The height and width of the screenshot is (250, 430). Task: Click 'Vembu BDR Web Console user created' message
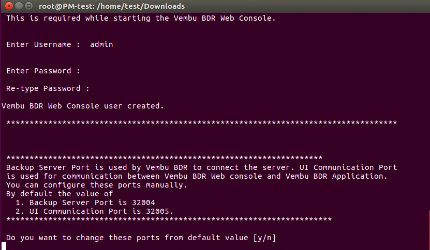pyautogui.click(x=83, y=106)
